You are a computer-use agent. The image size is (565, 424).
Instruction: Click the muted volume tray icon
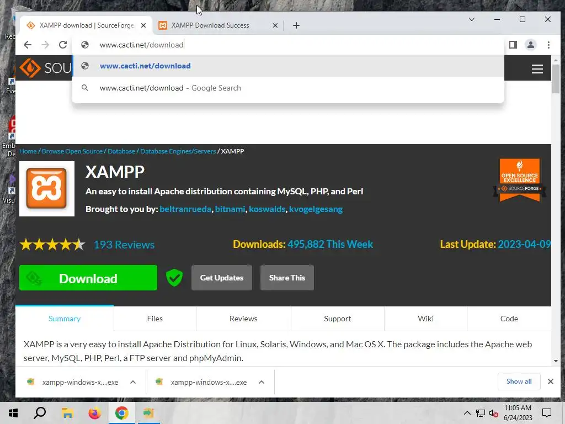494,414
